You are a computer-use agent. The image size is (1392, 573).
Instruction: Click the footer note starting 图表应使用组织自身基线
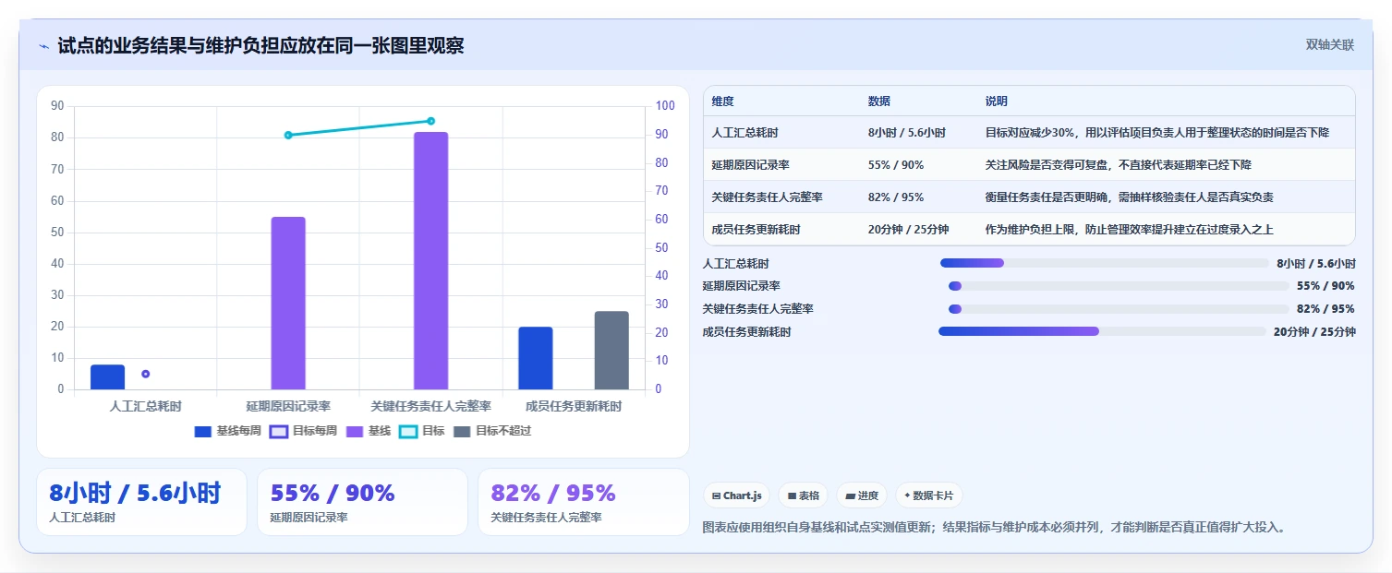993,528
